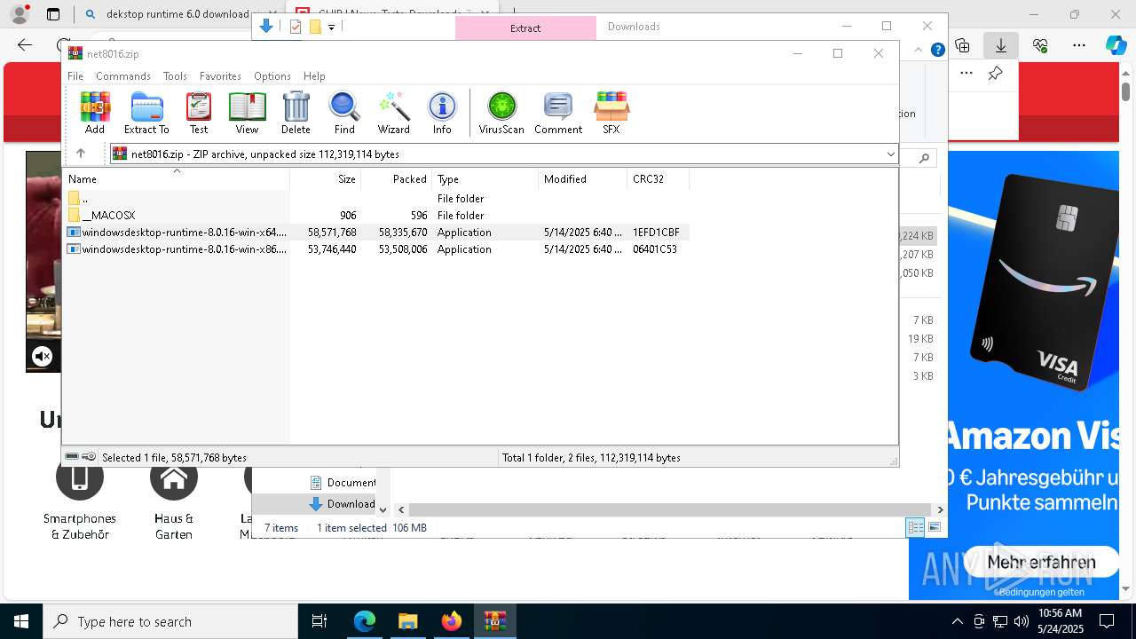Go up one level in WinRAR
The height and width of the screenshot is (639, 1136).
coord(80,154)
